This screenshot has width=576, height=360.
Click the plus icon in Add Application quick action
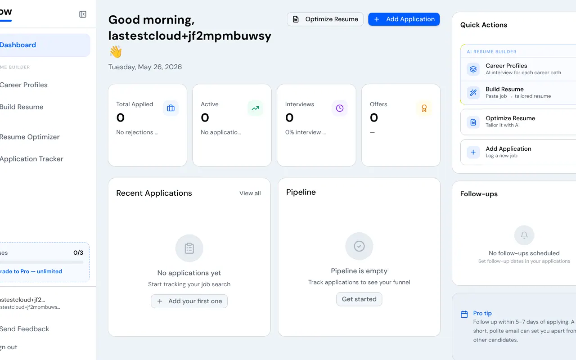click(473, 152)
